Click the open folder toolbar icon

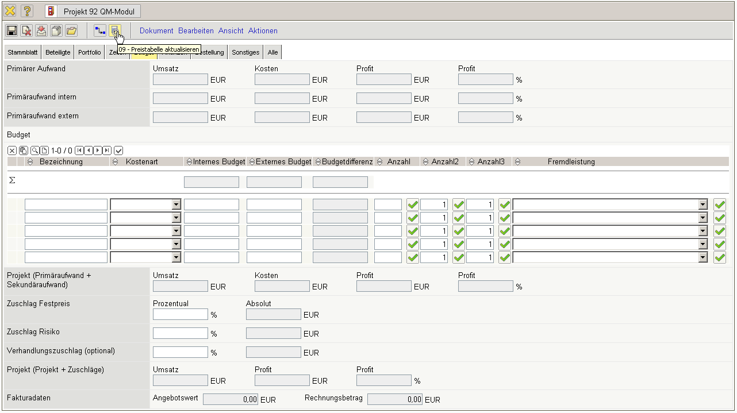click(71, 30)
